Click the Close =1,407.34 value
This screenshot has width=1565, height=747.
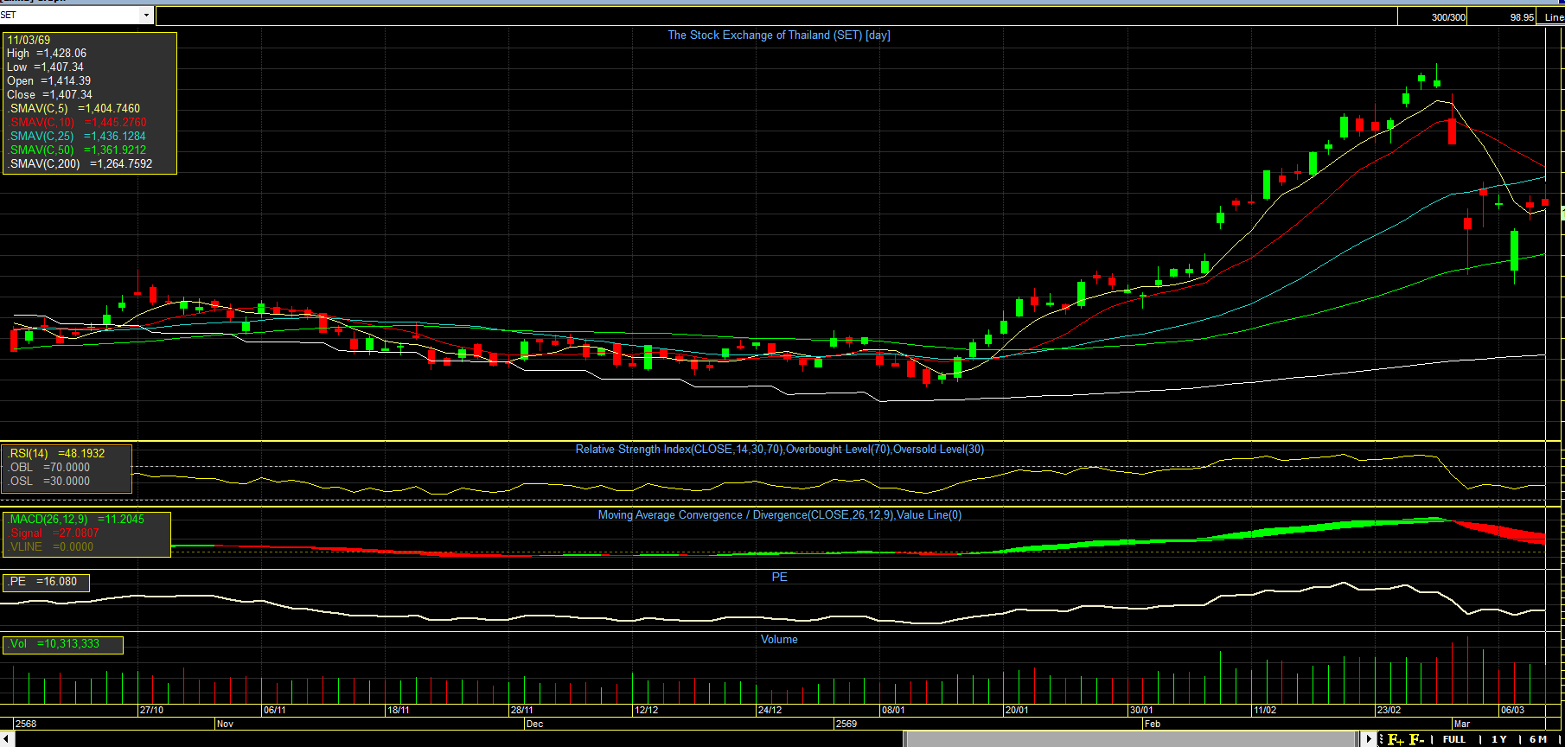click(x=50, y=95)
